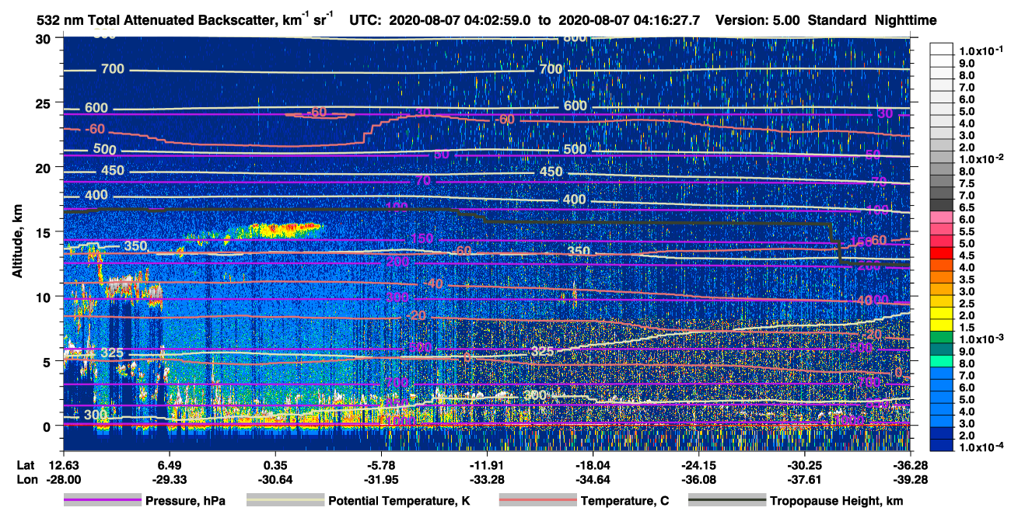Click the Potential Temperature legend line sample
Screen dimensions: 1011x518
(285, 501)
